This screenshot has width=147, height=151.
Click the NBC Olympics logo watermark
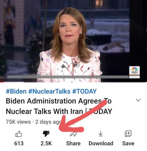point(135,71)
